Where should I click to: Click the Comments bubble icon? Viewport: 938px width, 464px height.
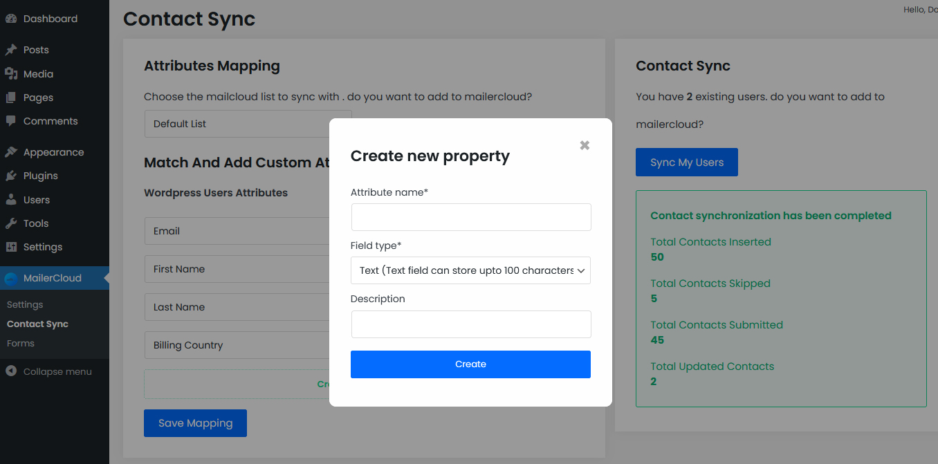tap(11, 121)
